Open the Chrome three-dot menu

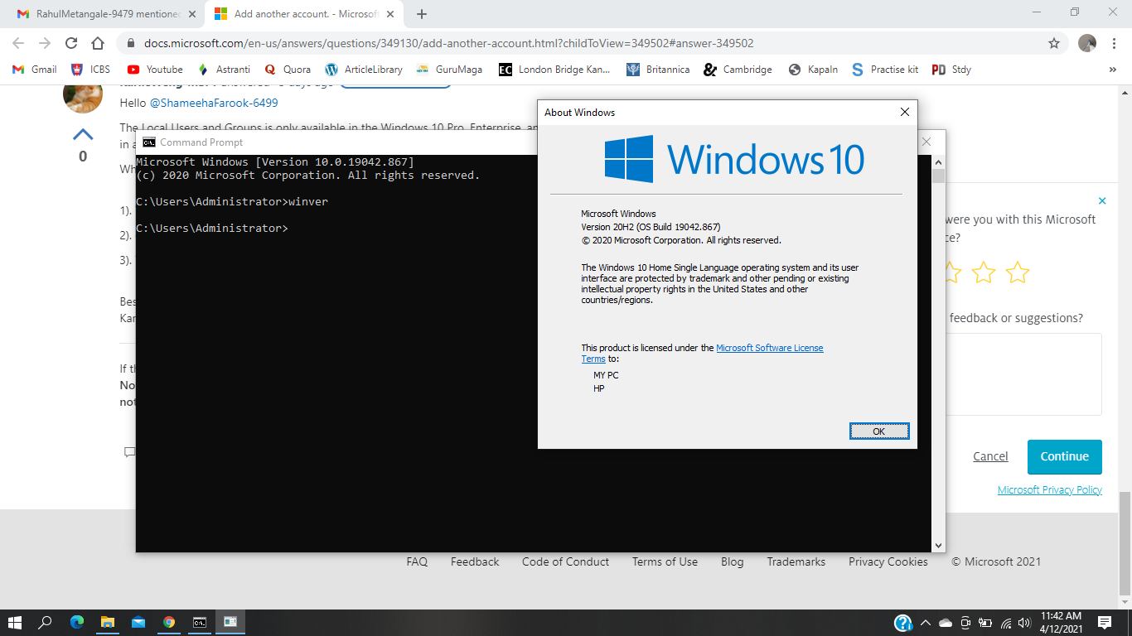point(1114,43)
